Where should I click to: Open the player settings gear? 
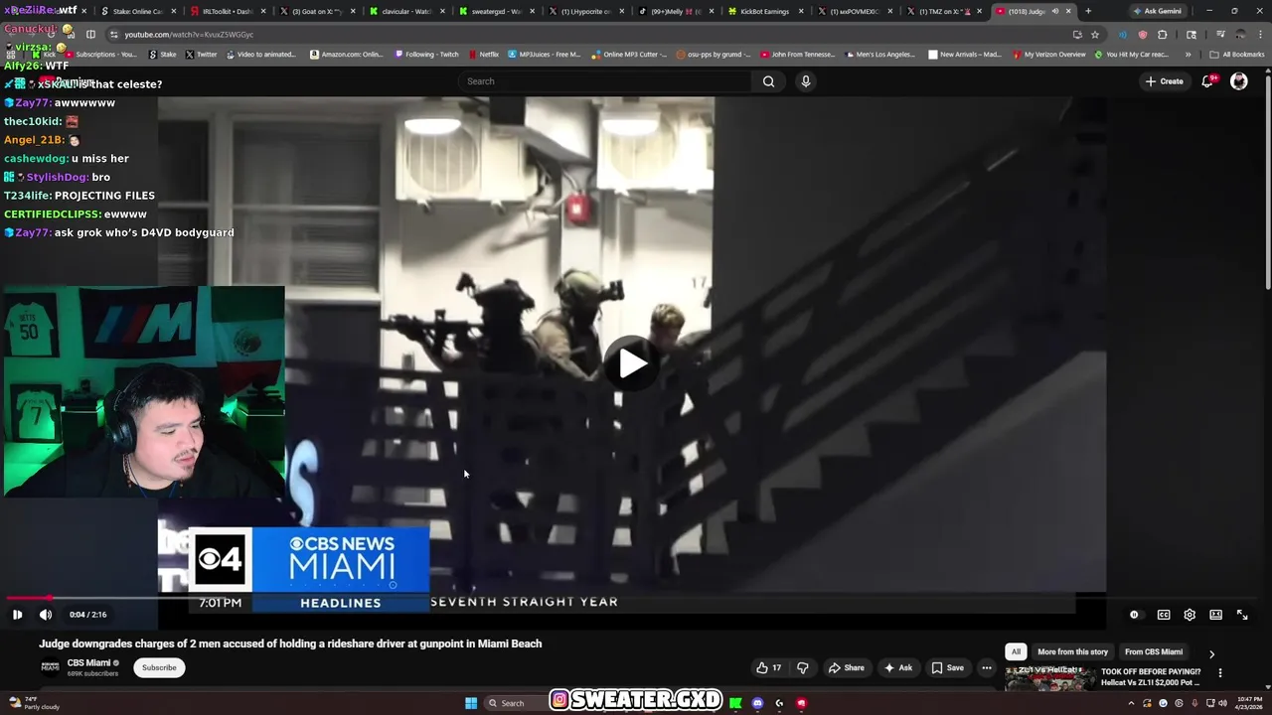(1190, 615)
